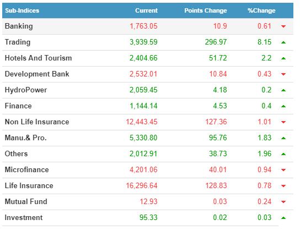Click Development Bank value 2,532.01
This screenshot has width=300, height=236.
(x=143, y=74)
